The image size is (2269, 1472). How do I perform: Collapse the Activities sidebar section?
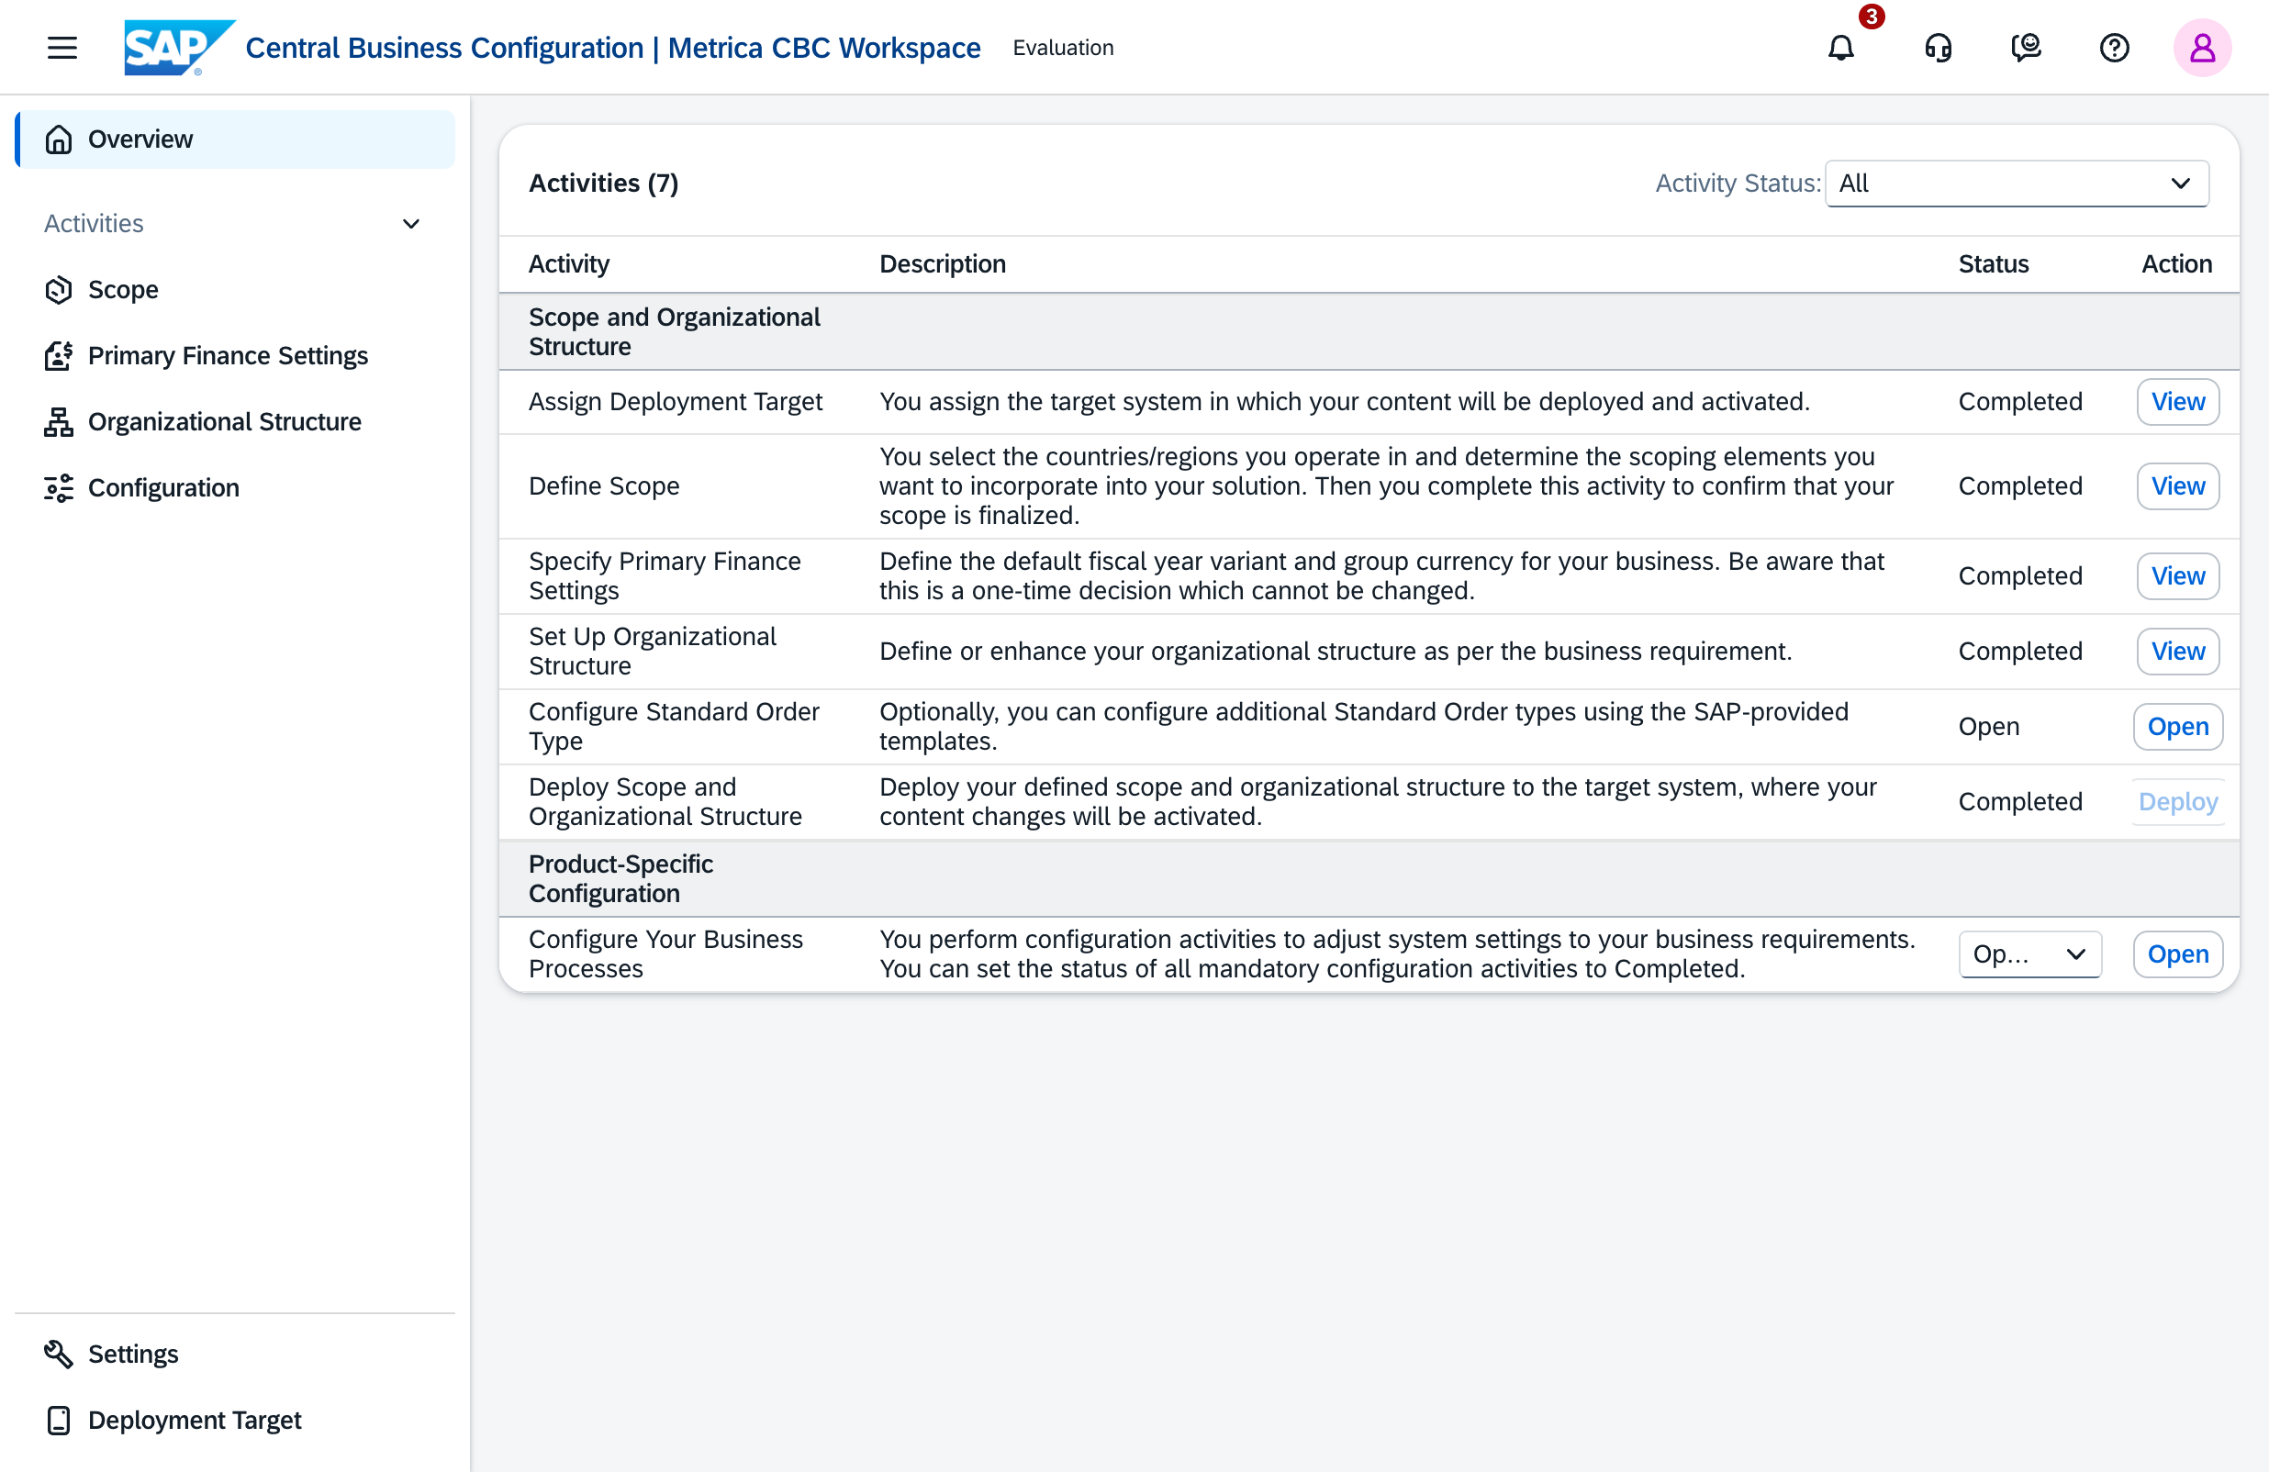[411, 224]
